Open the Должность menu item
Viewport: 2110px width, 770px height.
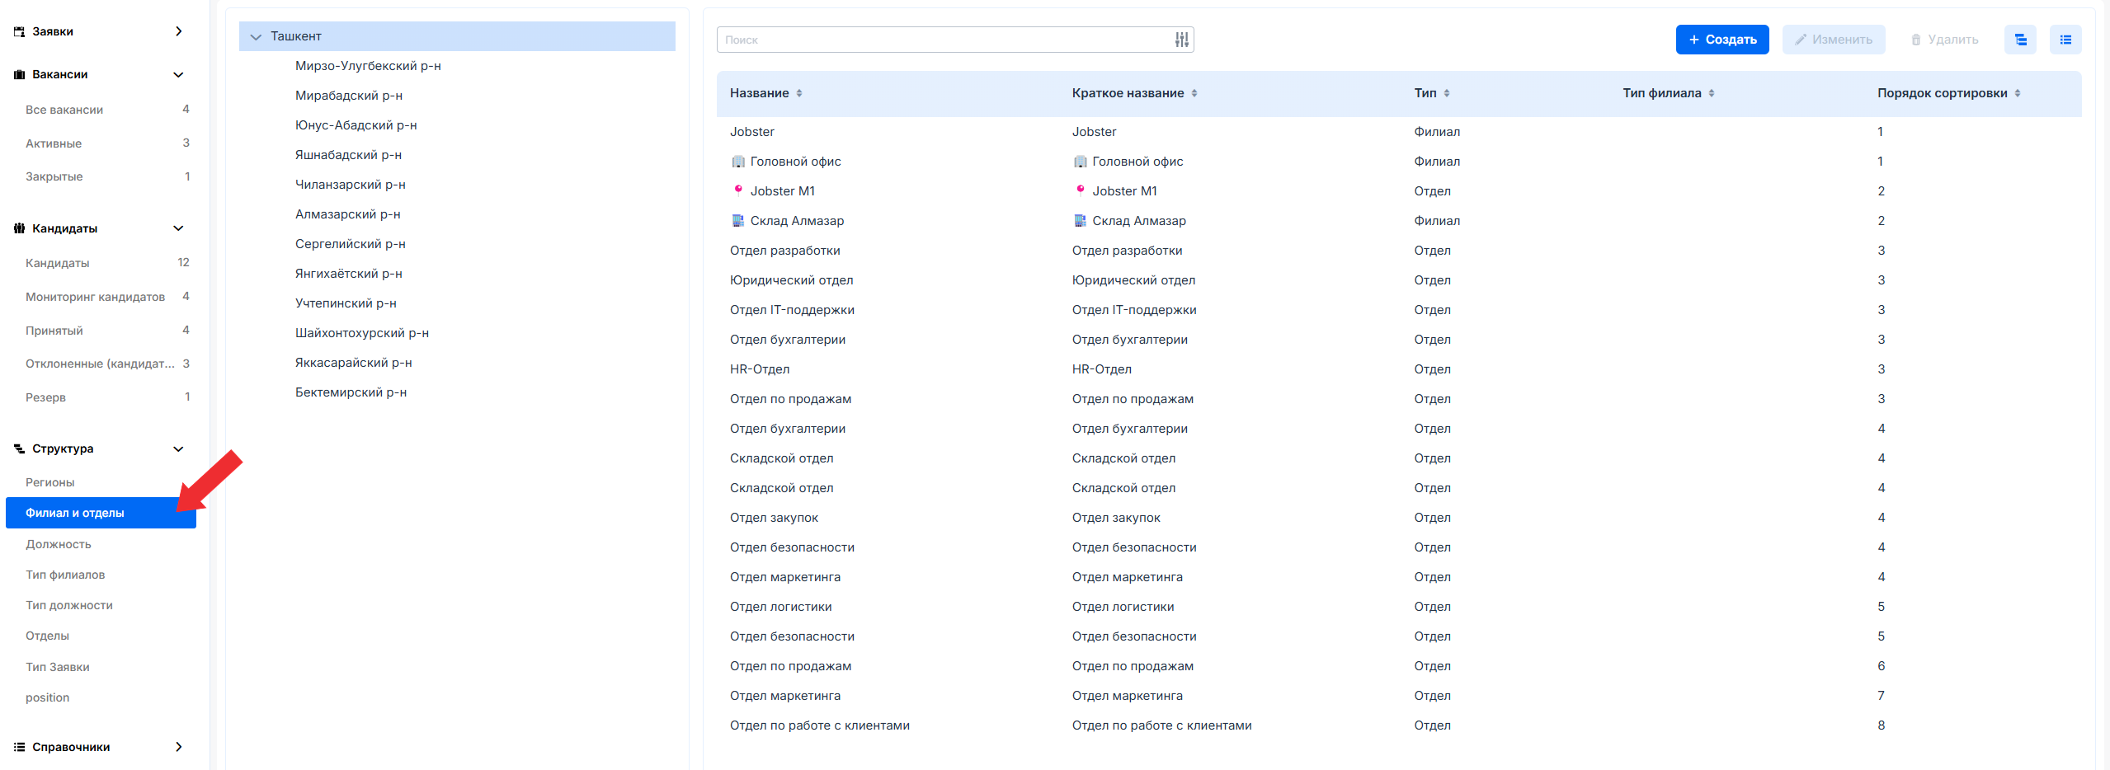point(59,544)
